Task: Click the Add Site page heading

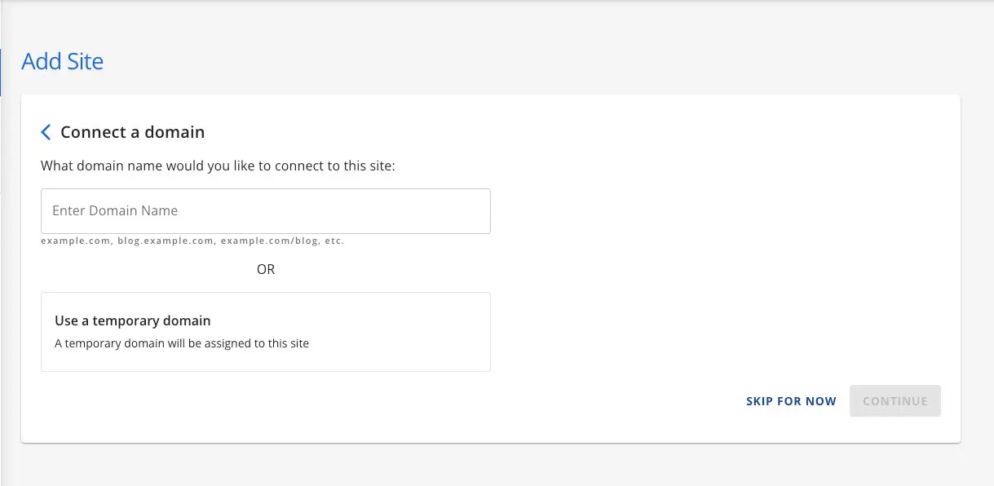Action: [63, 62]
